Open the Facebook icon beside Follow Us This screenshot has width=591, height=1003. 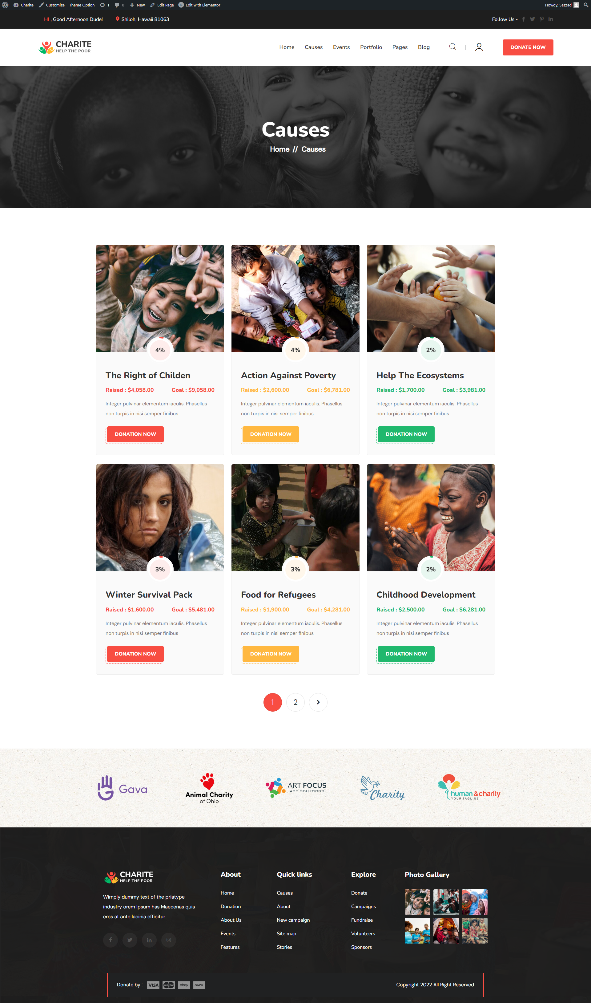524,19
